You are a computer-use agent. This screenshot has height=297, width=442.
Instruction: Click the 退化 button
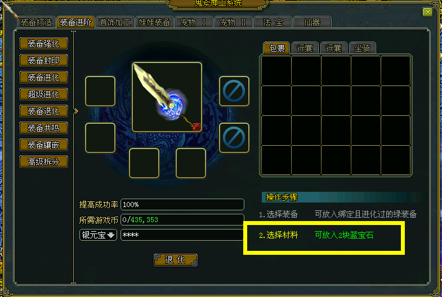tap(175, 260)
